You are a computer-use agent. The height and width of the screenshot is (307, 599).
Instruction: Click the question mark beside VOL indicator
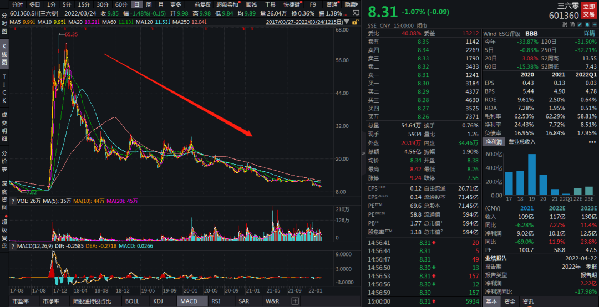(x=13, y=201)
